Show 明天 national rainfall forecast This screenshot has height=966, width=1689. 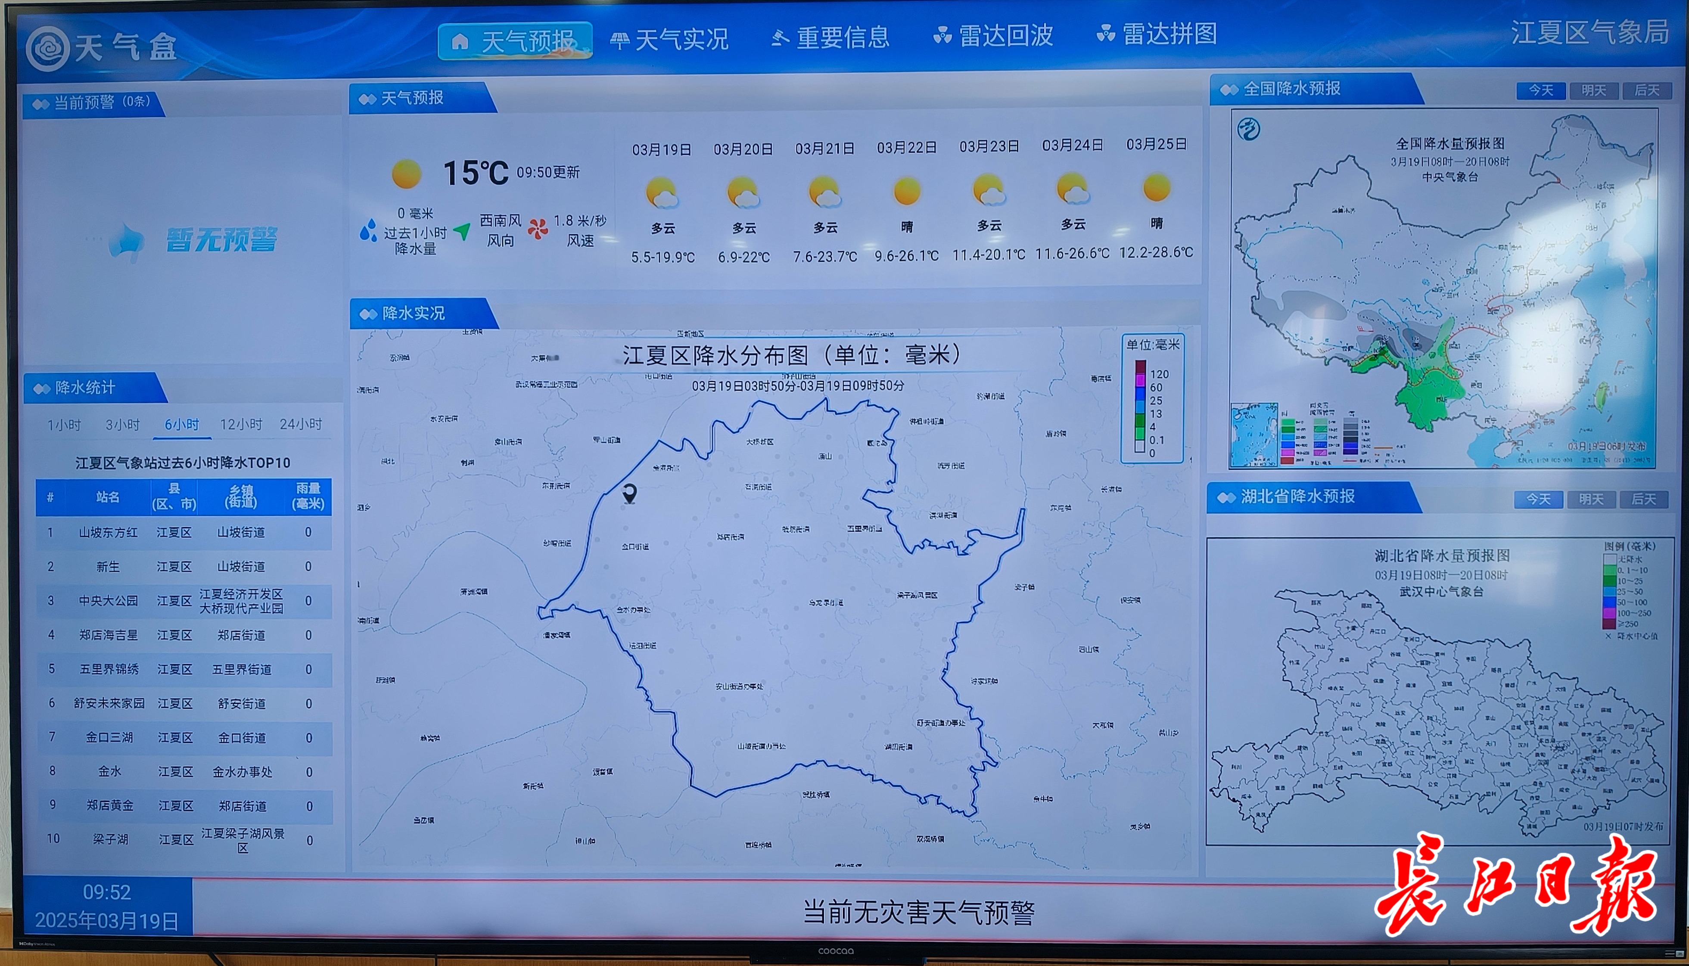tap(1593, 90)
